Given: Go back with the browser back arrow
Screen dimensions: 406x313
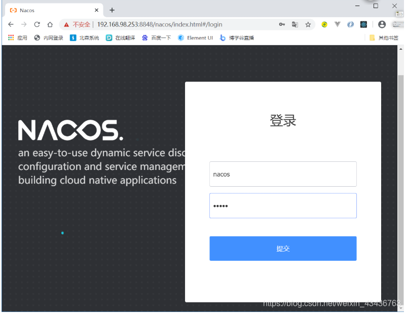Looking at the screenshot, I should (x=11, y=24).
